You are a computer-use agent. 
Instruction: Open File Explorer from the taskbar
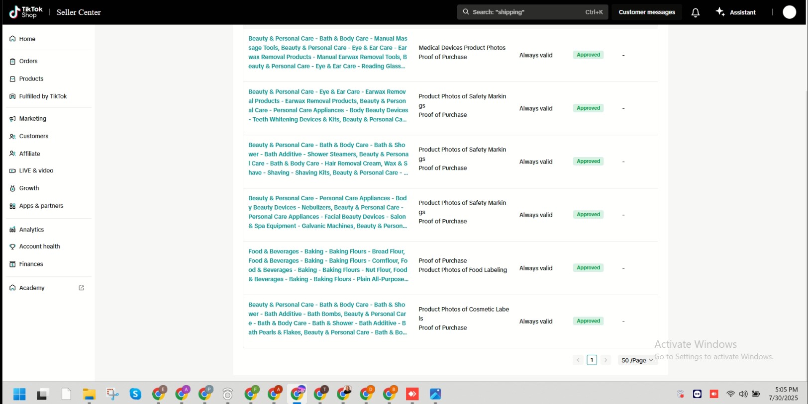click(x=89, y=395)
